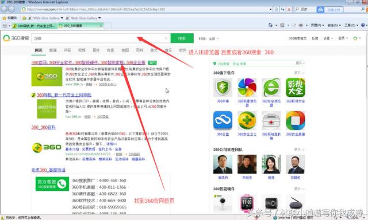The image size is (368, 220).
Task: Open 周鸿祎's photo in the management team
Action: click(223, 164)
